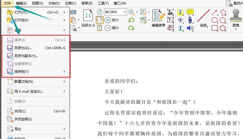Image resolution: width=243 pixels, height=139 pixels.
Task: Select the cloud shape tool
Action: (x=223, y=28)
